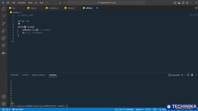The image size is (198, 111).
Task: Select the powershell terminal label
Action: coord(174,75)
